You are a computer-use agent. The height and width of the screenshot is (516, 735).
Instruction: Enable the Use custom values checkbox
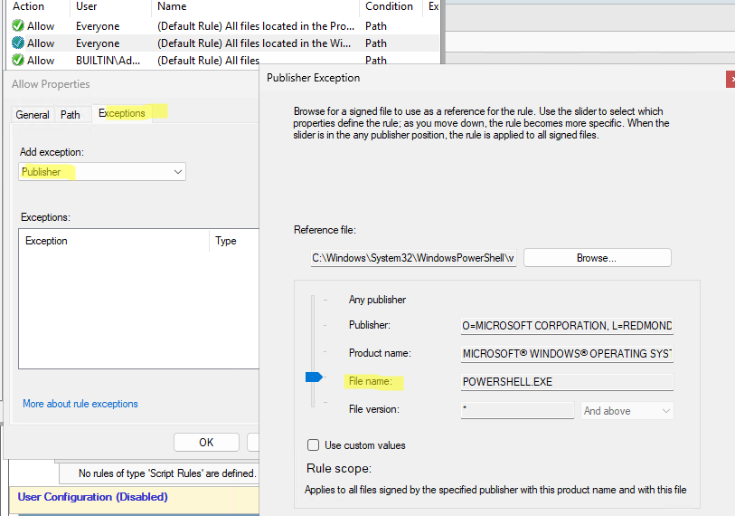click(x=314, y=445)
